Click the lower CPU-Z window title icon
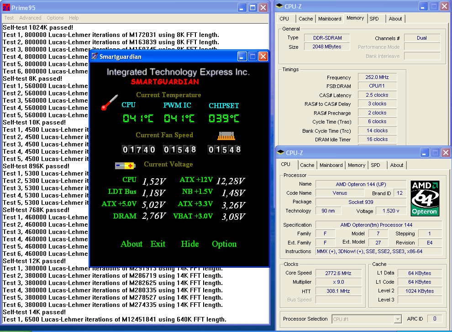Image resolution: width=452 pixels, height=332 pixels. 281,153
